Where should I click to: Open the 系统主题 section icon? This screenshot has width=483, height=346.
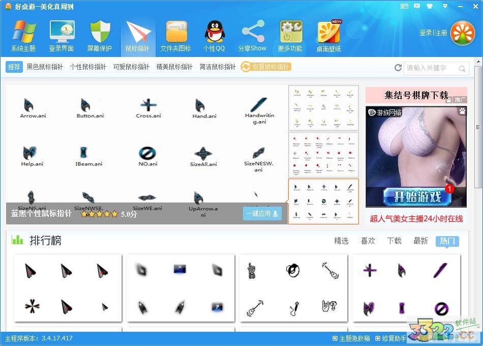tap(23, 33)
